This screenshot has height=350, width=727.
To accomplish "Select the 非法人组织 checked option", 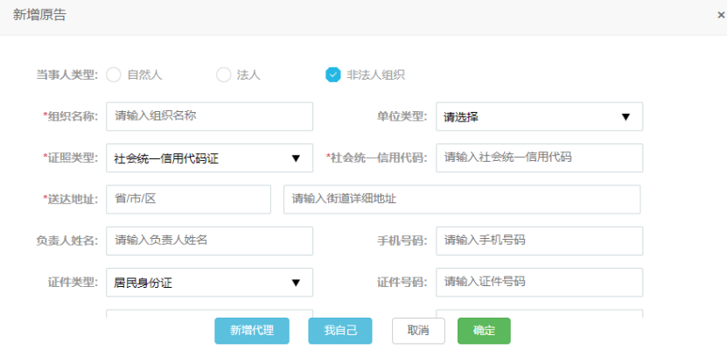I will pos(333,74).
